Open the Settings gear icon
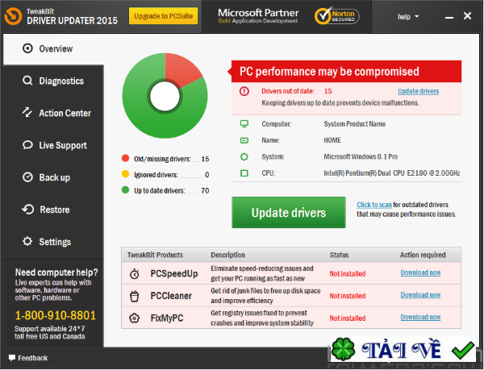This screenshot has width=484, height=370. pyautogui.click(x=27, y=241)
